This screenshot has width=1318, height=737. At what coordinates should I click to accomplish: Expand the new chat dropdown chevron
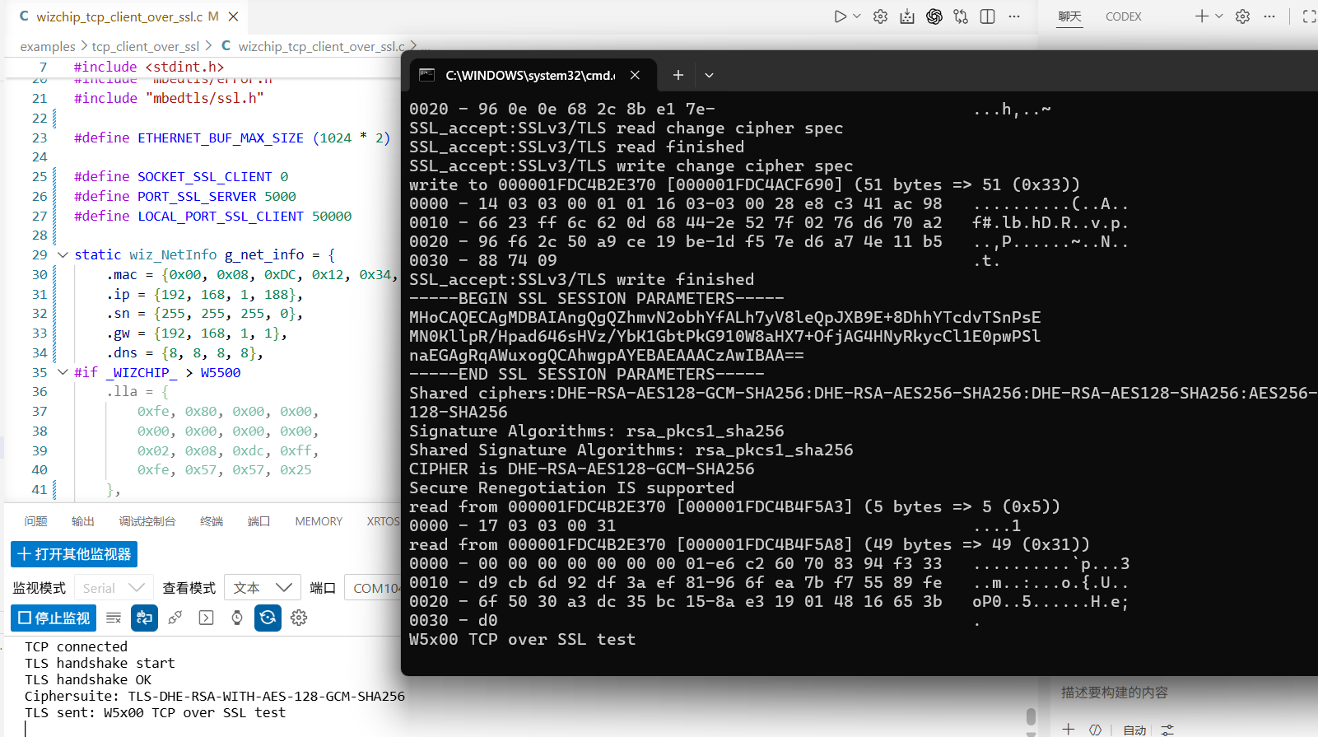point(1219,16)
